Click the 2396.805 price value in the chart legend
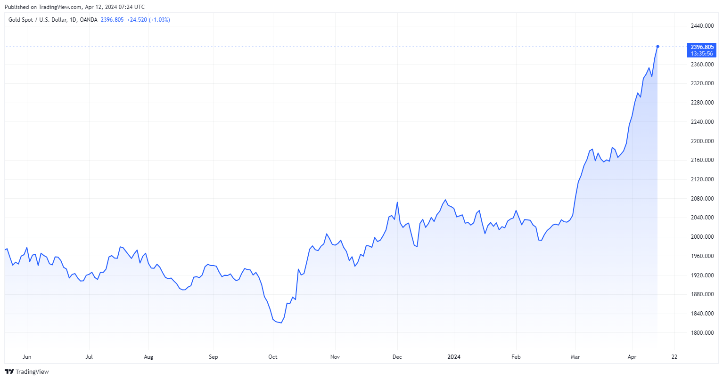 click(112, 20)
